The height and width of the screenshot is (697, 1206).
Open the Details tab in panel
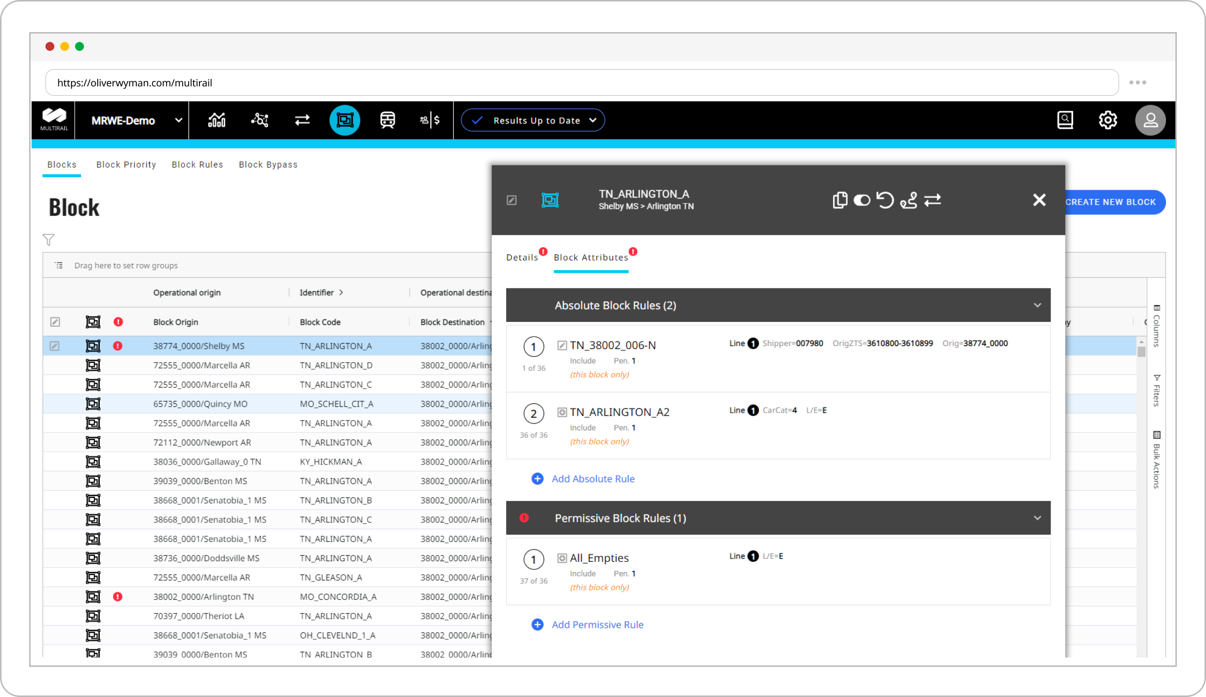point(522,258)
